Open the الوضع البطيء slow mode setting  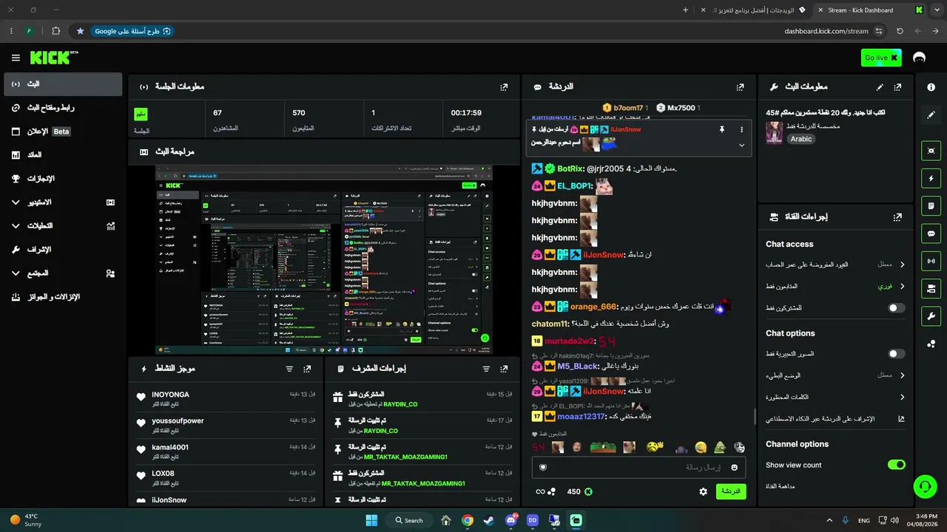tap(835, 375)
